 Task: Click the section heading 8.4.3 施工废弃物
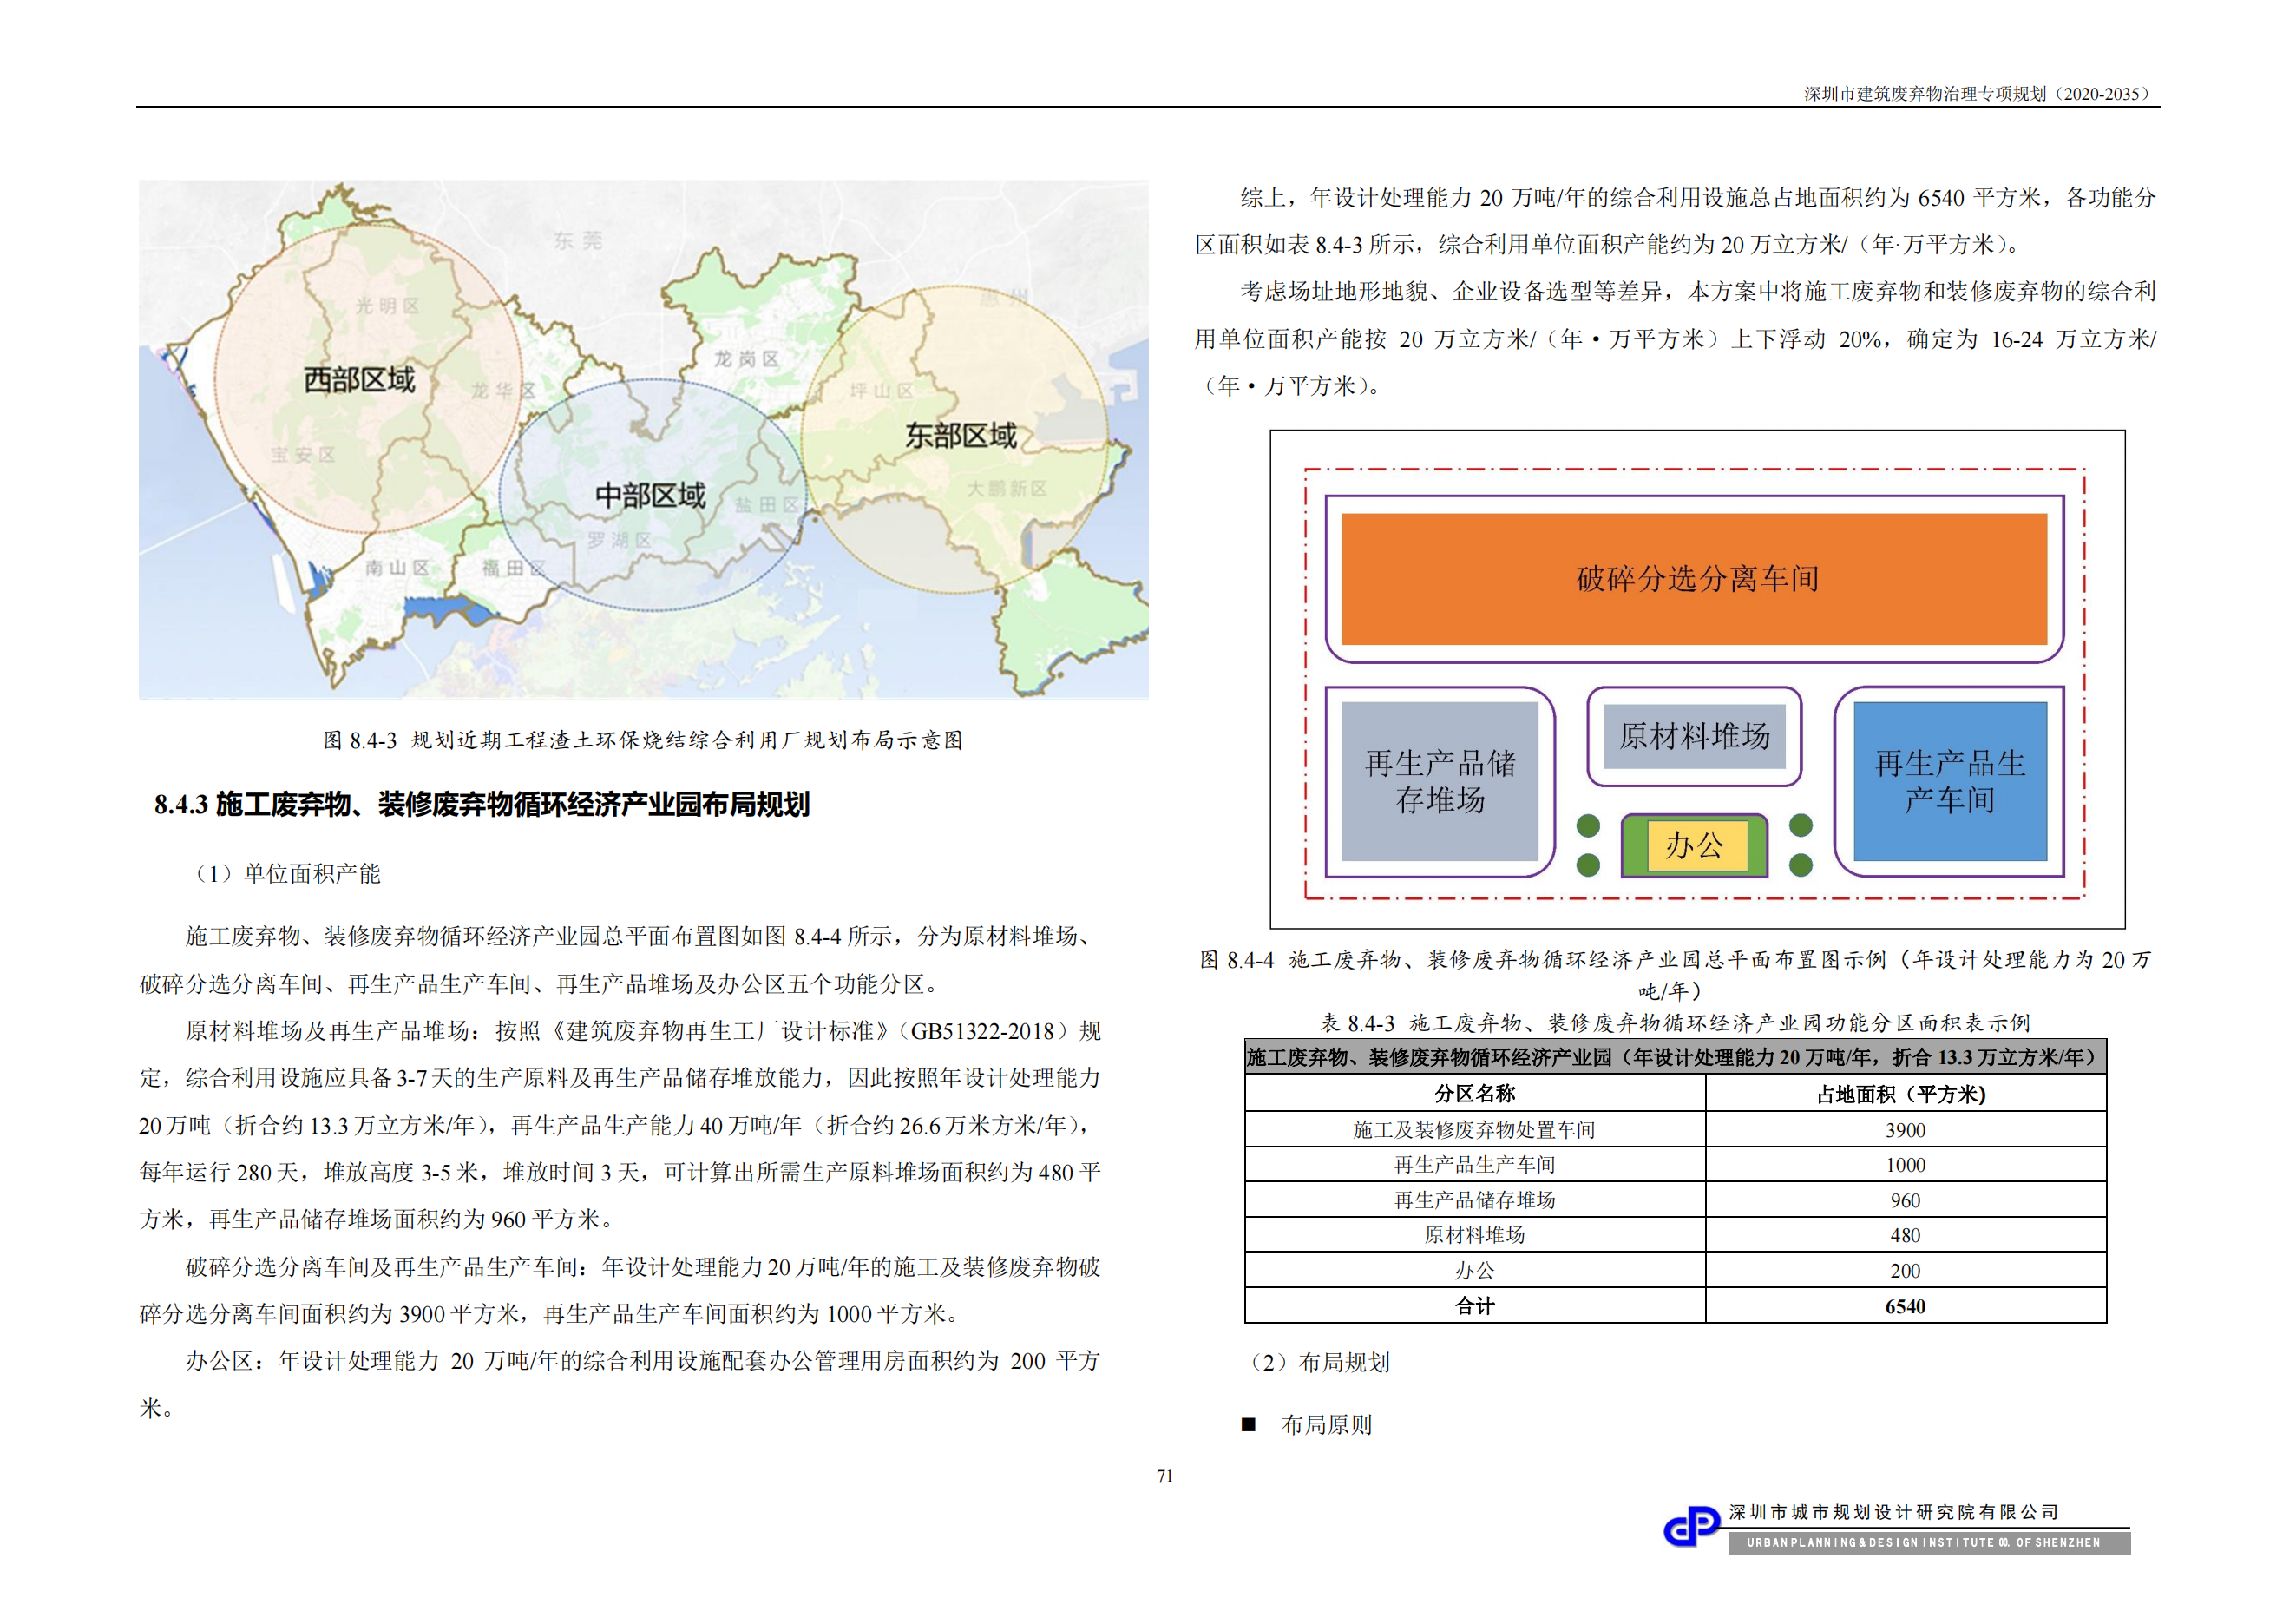point(482,804)
